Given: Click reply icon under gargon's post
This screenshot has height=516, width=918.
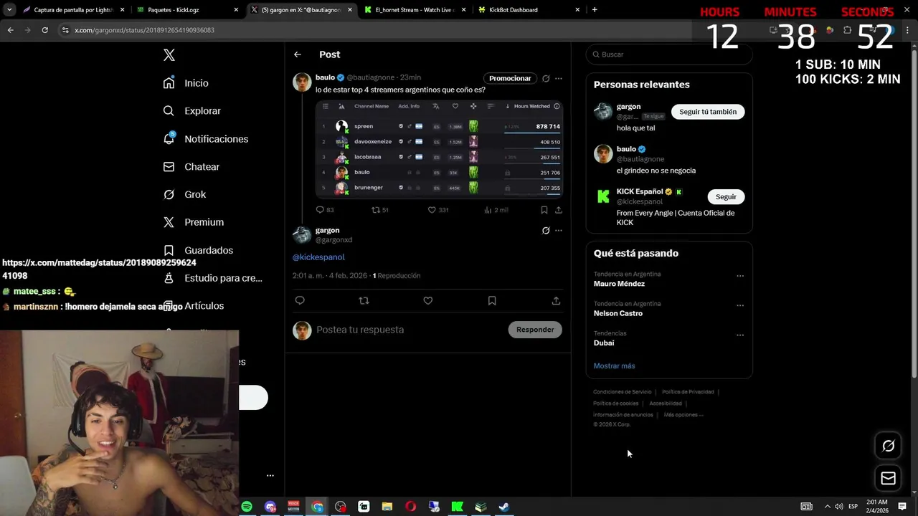Looking at the screenshot, I should tap(300, 301).
